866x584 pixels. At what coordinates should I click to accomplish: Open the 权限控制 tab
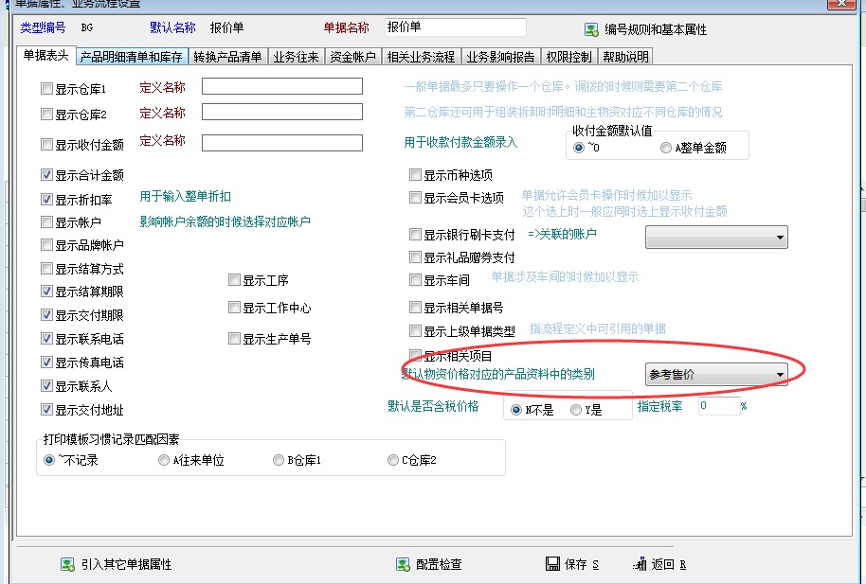(569, 57)
